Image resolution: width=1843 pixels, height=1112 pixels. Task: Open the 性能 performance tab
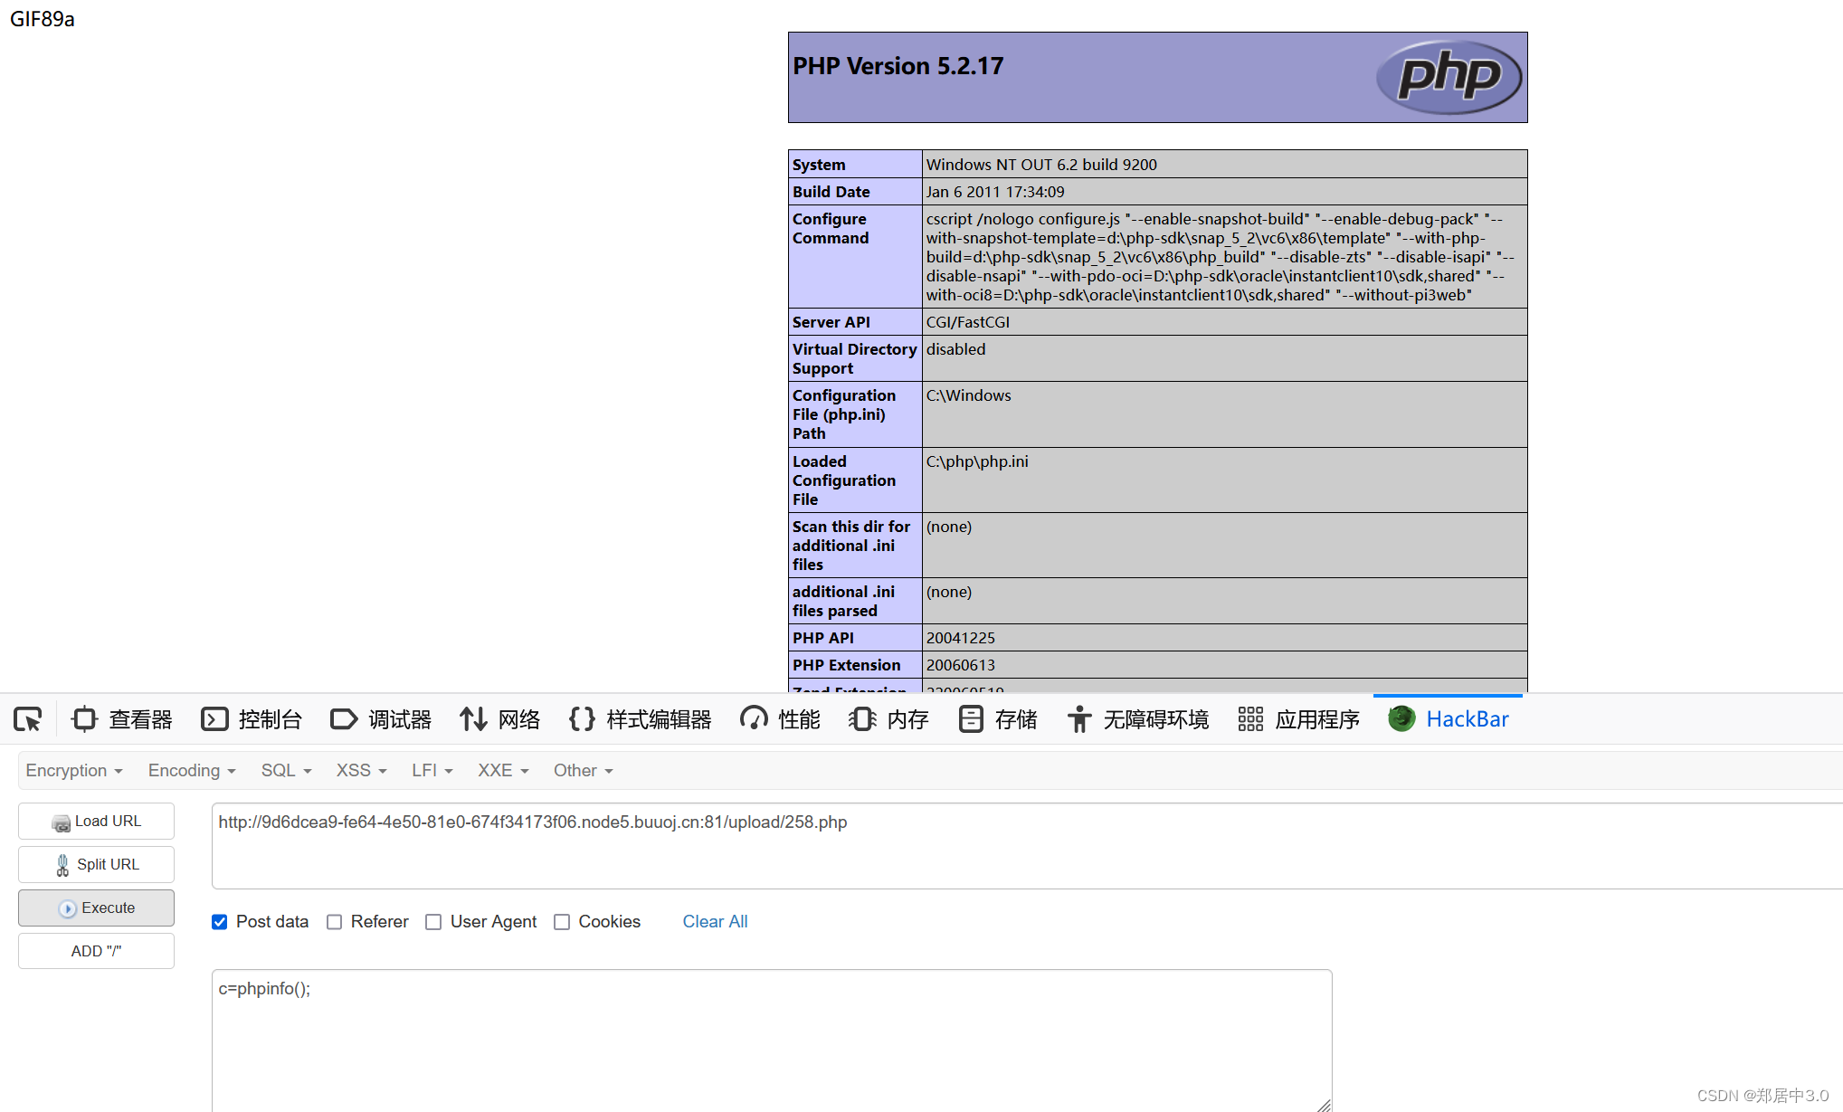pos(780,719)
